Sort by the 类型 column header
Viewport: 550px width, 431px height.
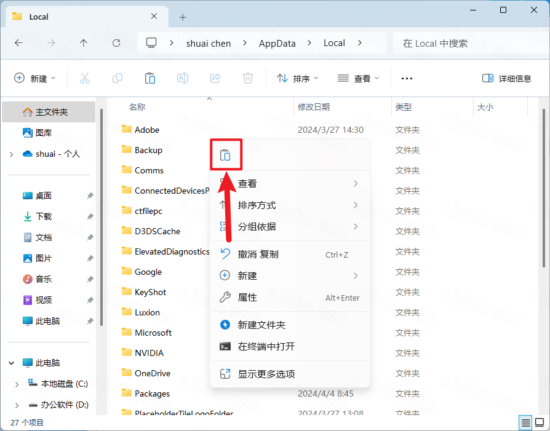(x=403, y=107)
